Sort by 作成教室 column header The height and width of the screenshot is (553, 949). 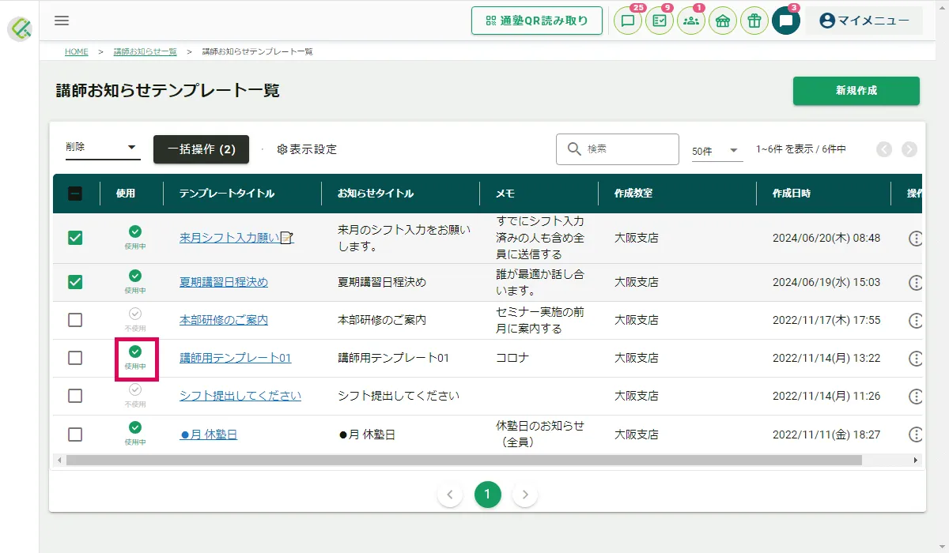(x=633, y=194)
